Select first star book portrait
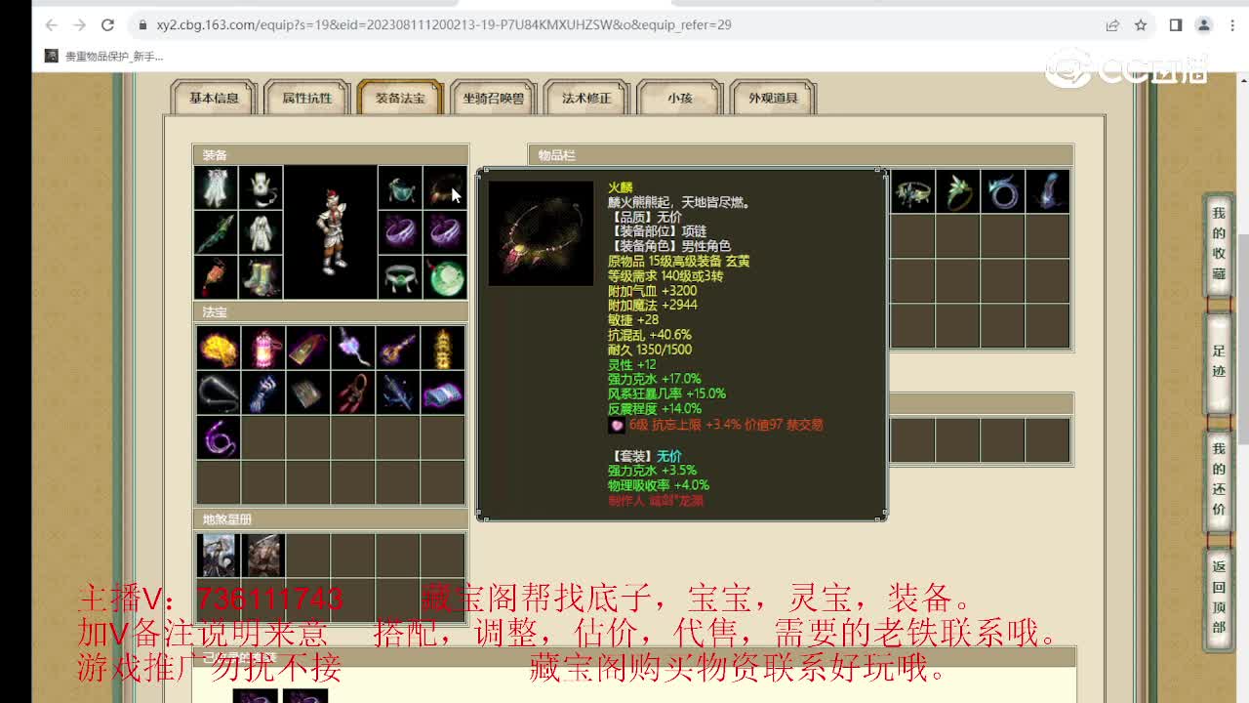 (x=218, y=555)
